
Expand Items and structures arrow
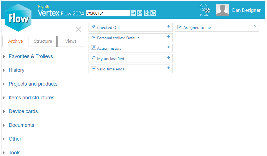(4, 98)
